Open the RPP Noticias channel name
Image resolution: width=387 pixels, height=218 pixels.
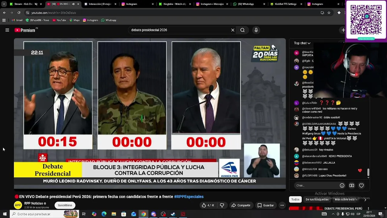coord(34,203)
